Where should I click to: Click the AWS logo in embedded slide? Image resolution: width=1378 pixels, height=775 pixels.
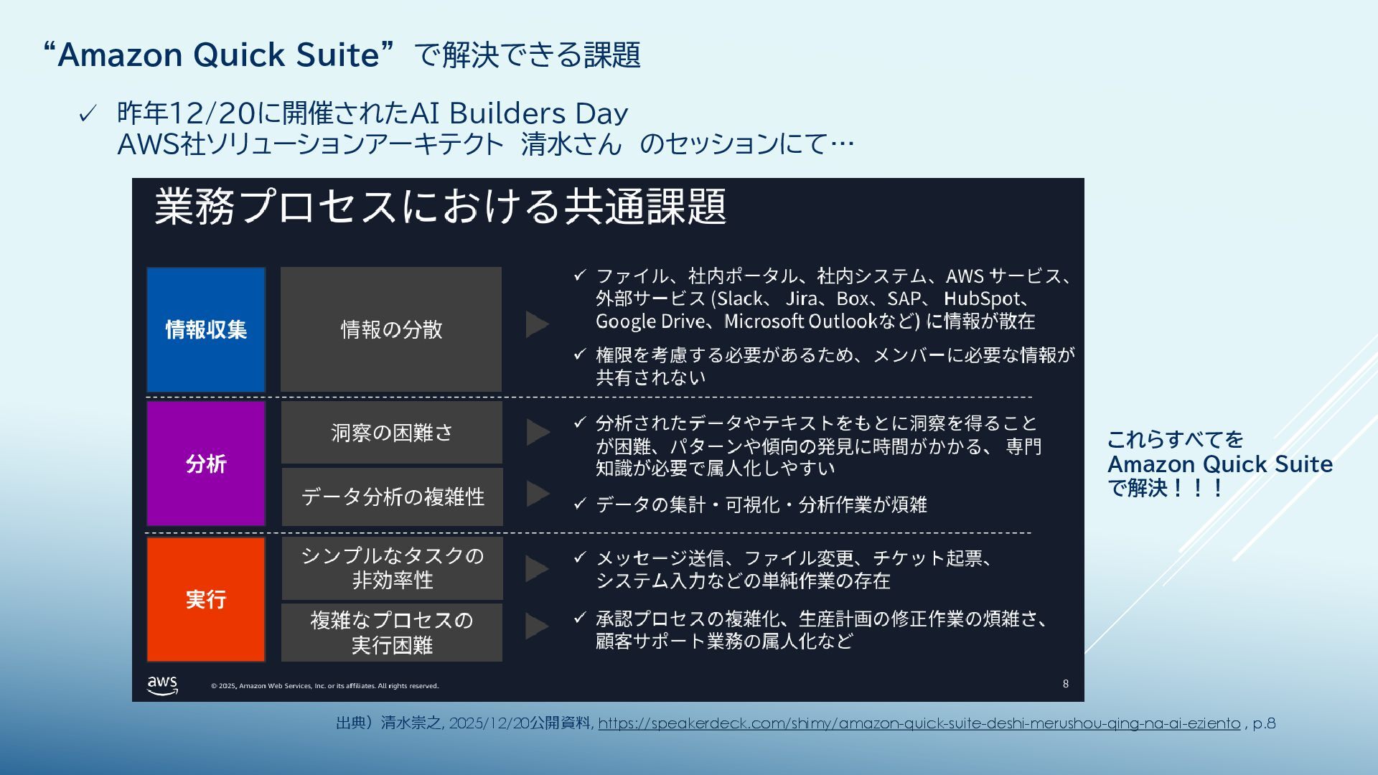coord(163,685)
